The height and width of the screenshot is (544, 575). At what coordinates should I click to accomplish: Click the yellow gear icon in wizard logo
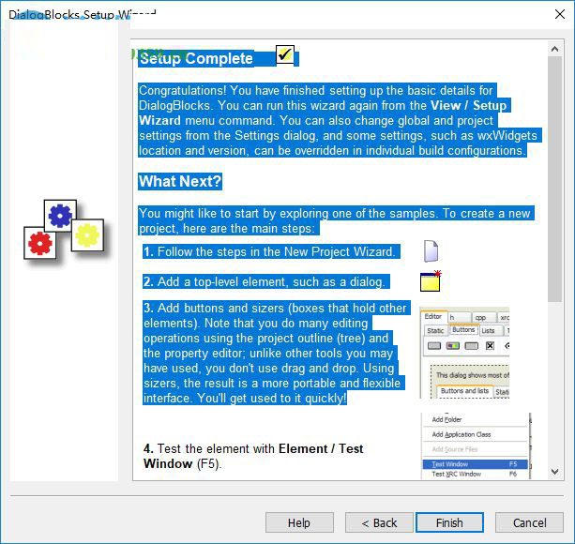tap(87, 235)
